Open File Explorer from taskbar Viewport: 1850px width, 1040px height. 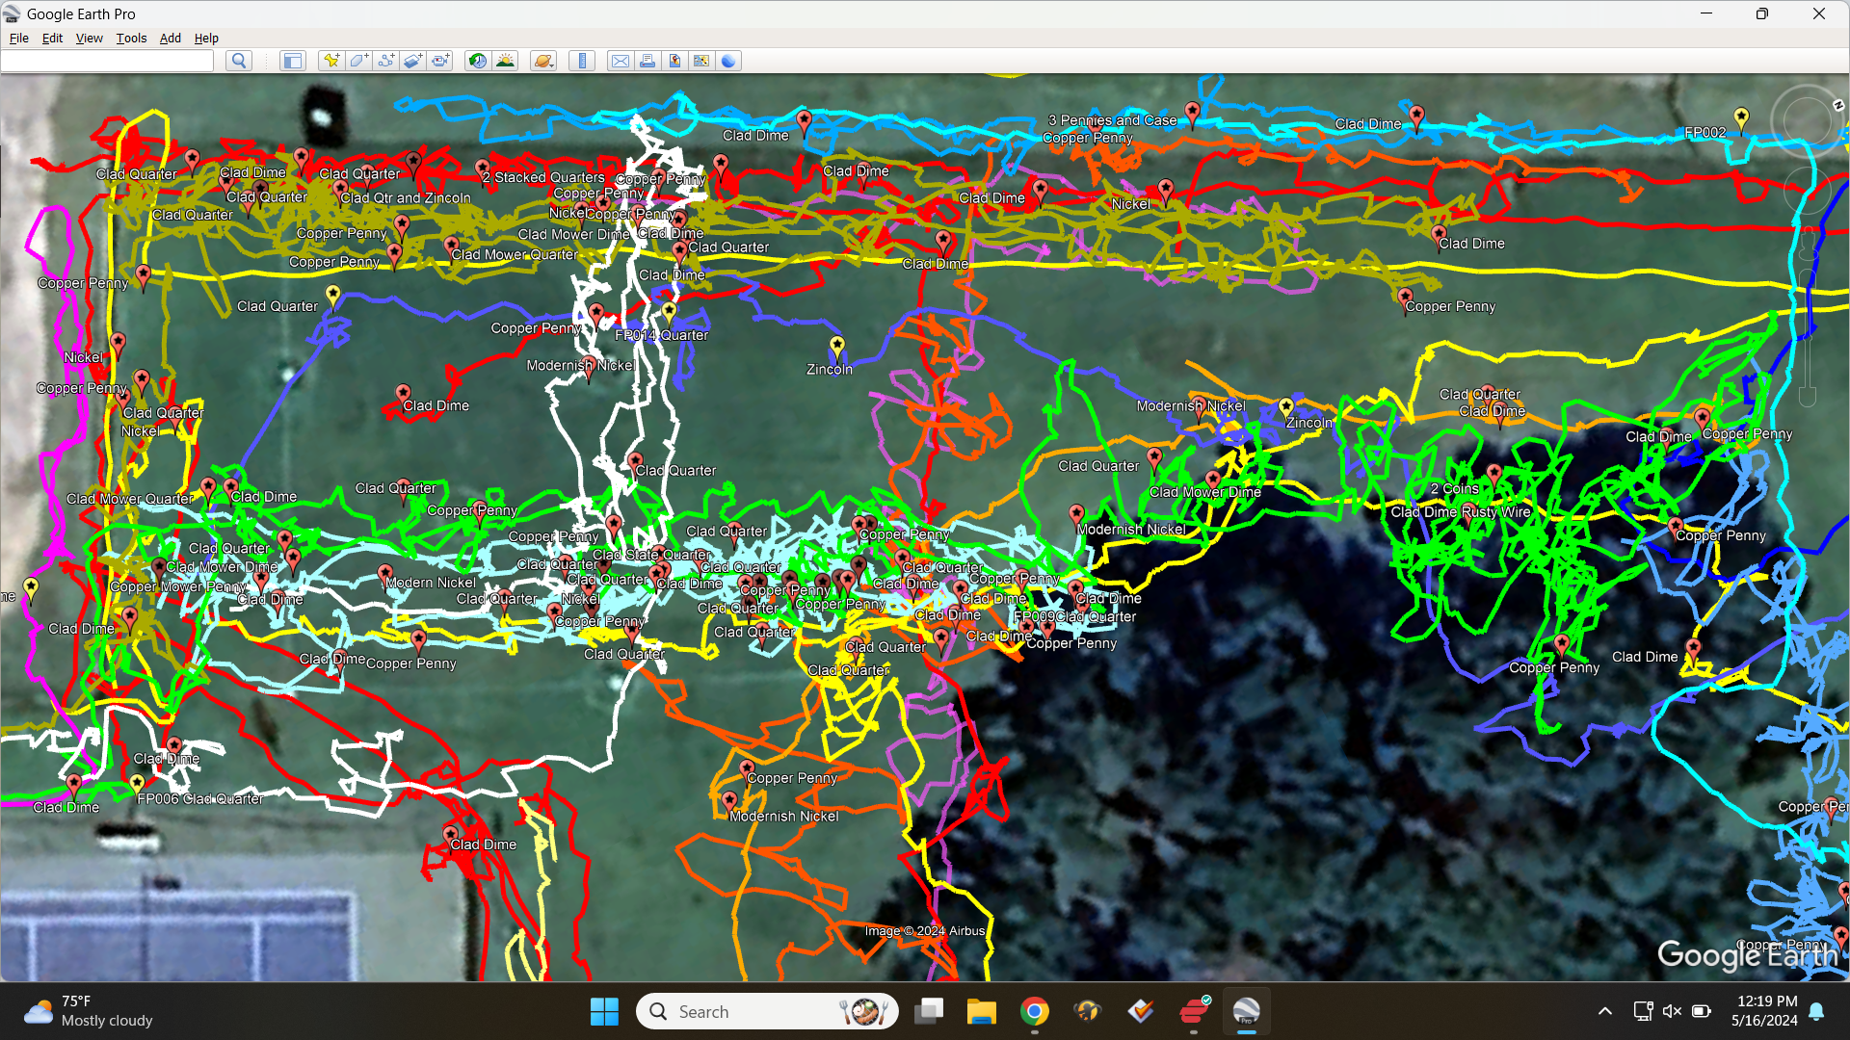coord(982,1011)
